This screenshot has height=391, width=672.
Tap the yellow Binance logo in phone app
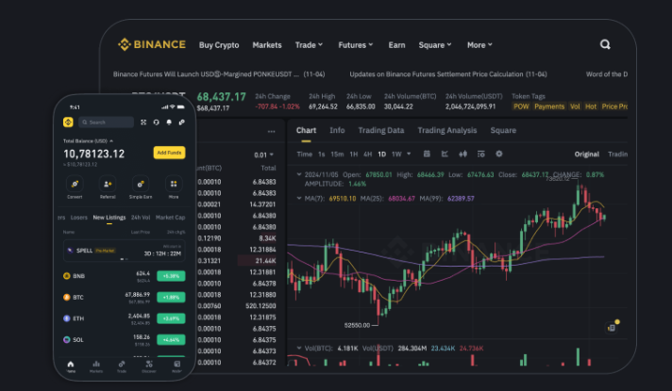[68, 122]
